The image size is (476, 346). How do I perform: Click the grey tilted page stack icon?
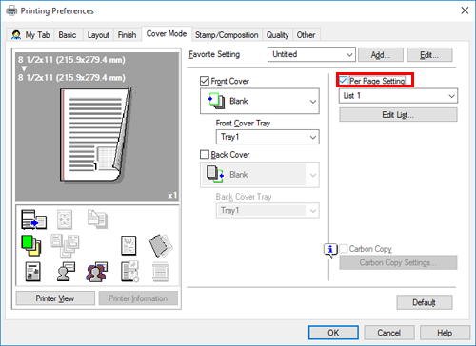coord(161,245)
